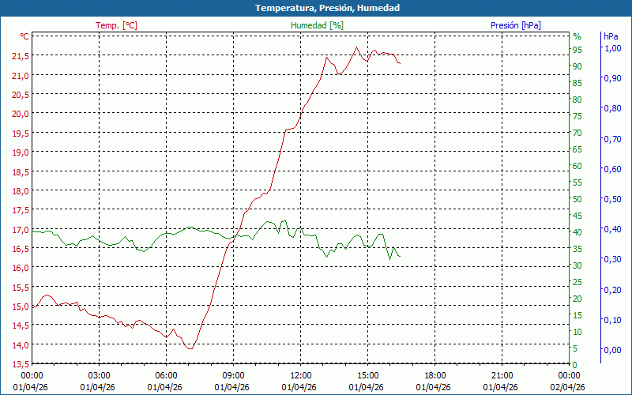Click the 03:00 time axis label
The width and height of the screenshot is (632, 395).
[99, 376]
